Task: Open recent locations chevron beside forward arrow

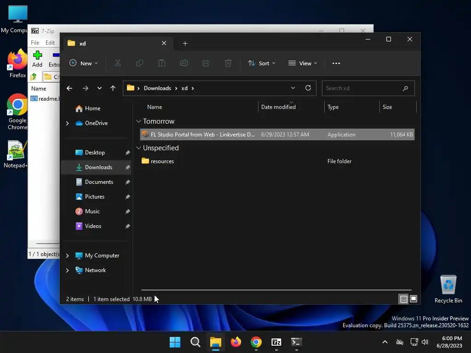Action: click(99, 88)
